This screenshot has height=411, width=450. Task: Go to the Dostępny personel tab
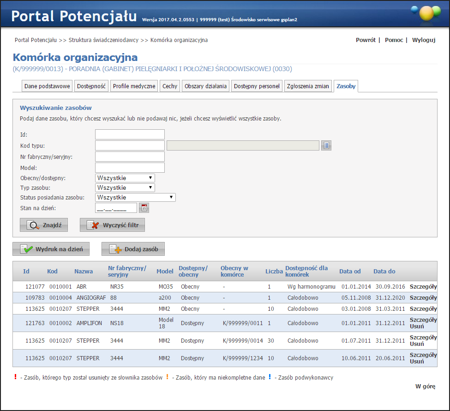tap(257, 86)
